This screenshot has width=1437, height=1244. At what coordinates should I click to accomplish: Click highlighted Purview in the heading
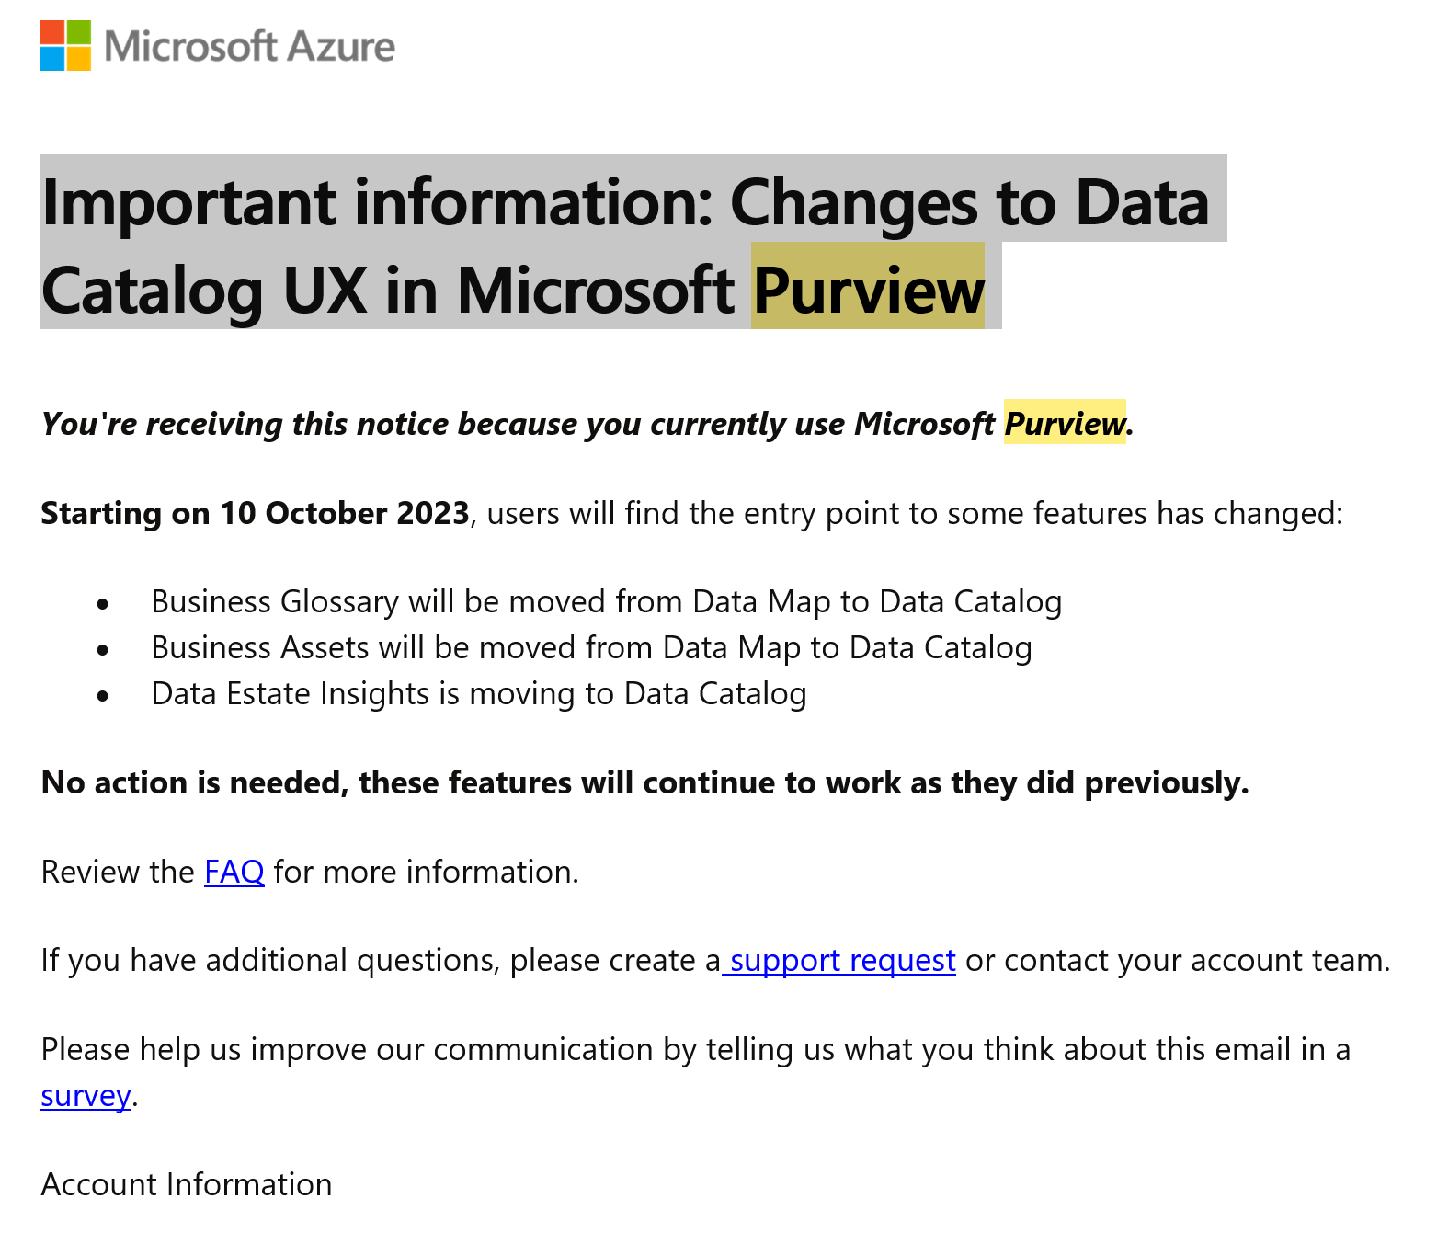(x=868, y=291)
